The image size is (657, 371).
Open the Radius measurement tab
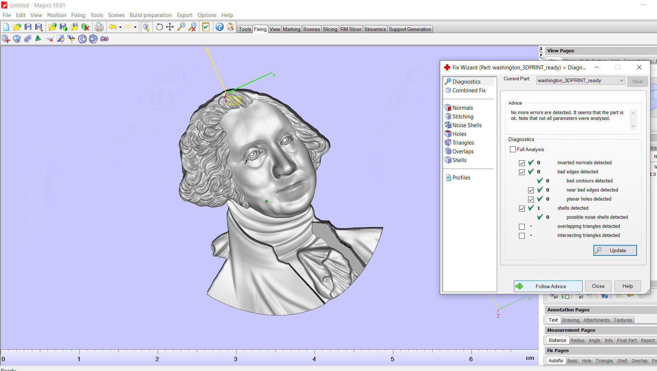tap(577, 340)
